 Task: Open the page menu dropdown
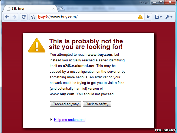(158, 17)
